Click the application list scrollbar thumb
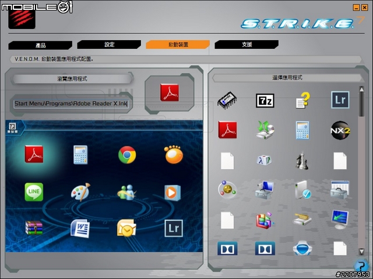This screenshot has width=373, height=279. [361, 105]
